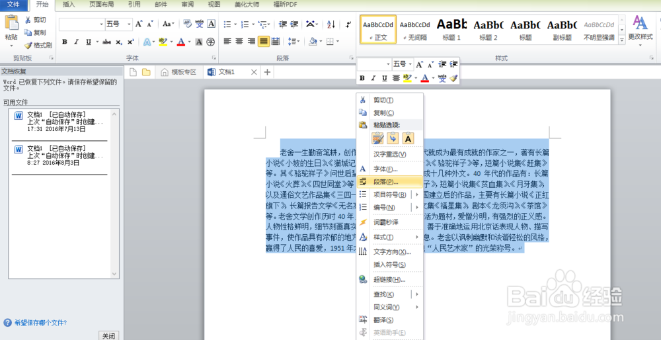Viewport: 661px width, 340px height.
Task: Click the 希望保存哪个文件? link
Action: tap(40, 323)
